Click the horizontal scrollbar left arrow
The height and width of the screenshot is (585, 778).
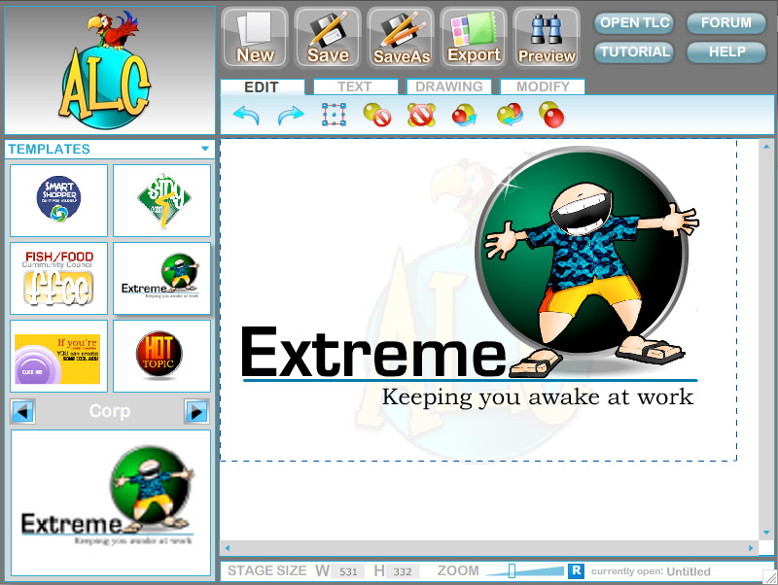(228, 548)
